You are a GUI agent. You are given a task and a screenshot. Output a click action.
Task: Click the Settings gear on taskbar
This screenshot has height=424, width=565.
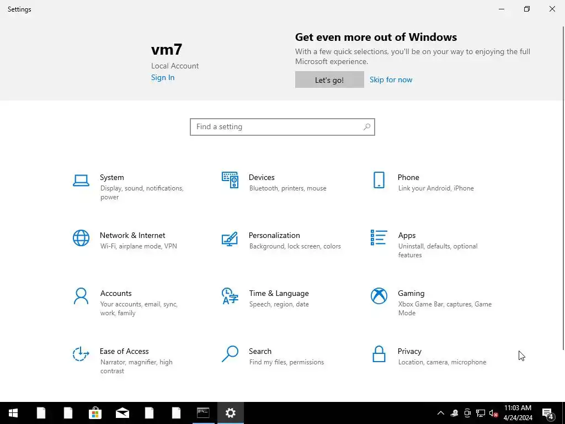click(230, 413)
